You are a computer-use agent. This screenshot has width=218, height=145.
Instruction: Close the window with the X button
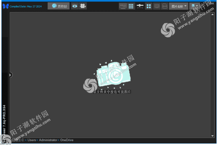[213, 3]
